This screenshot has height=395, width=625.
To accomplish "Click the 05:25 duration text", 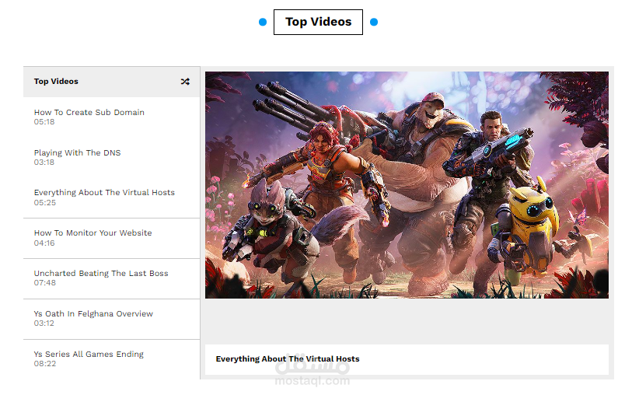I will 44,203.
